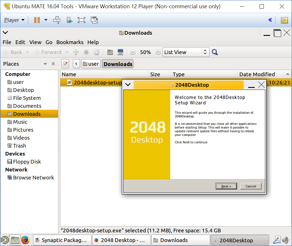The width and height of the screenshot is (292, 246).
Task: Open the Downloads window menu chevron
Action: (x=5, y=33)
